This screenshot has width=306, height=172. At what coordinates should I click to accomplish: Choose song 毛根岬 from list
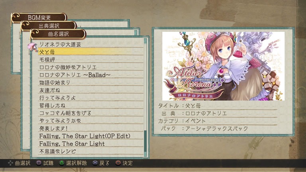pos(91,59)
